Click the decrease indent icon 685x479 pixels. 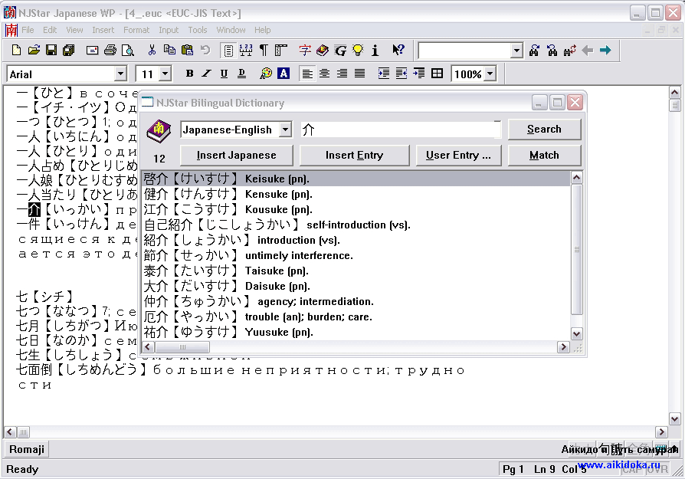[x=401, y=74]
